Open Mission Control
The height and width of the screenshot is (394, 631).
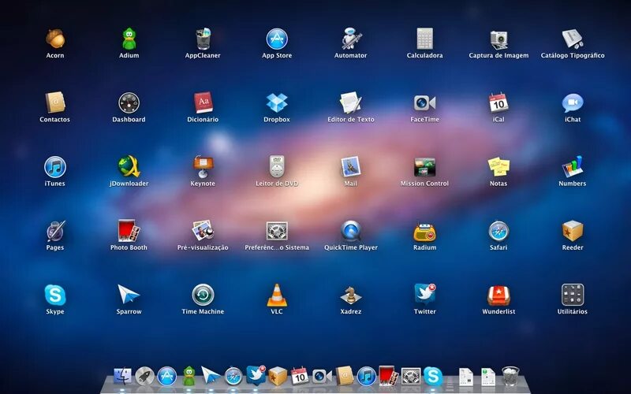click(424, 167)
